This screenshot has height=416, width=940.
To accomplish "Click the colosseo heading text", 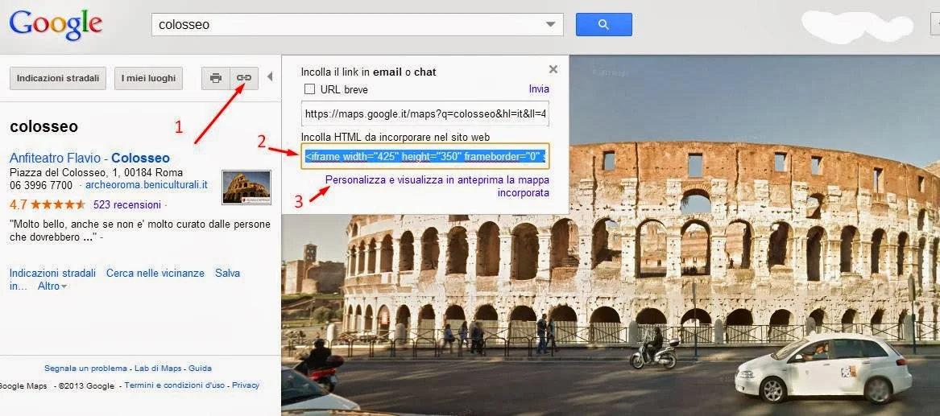I will 43,127.
